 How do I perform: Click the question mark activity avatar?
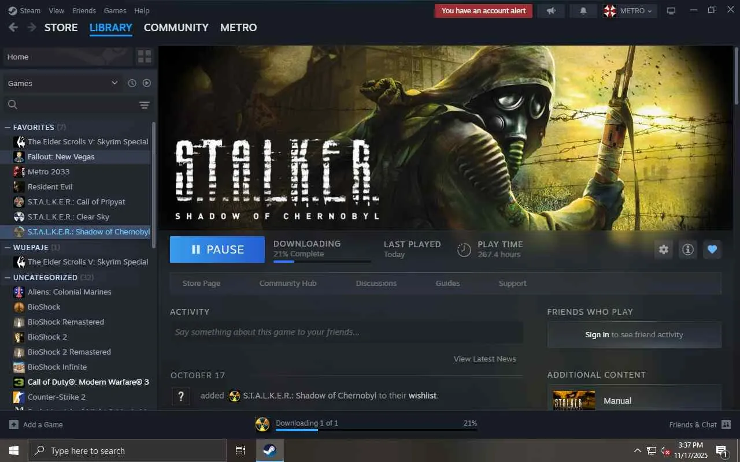(x=181, y=396)
